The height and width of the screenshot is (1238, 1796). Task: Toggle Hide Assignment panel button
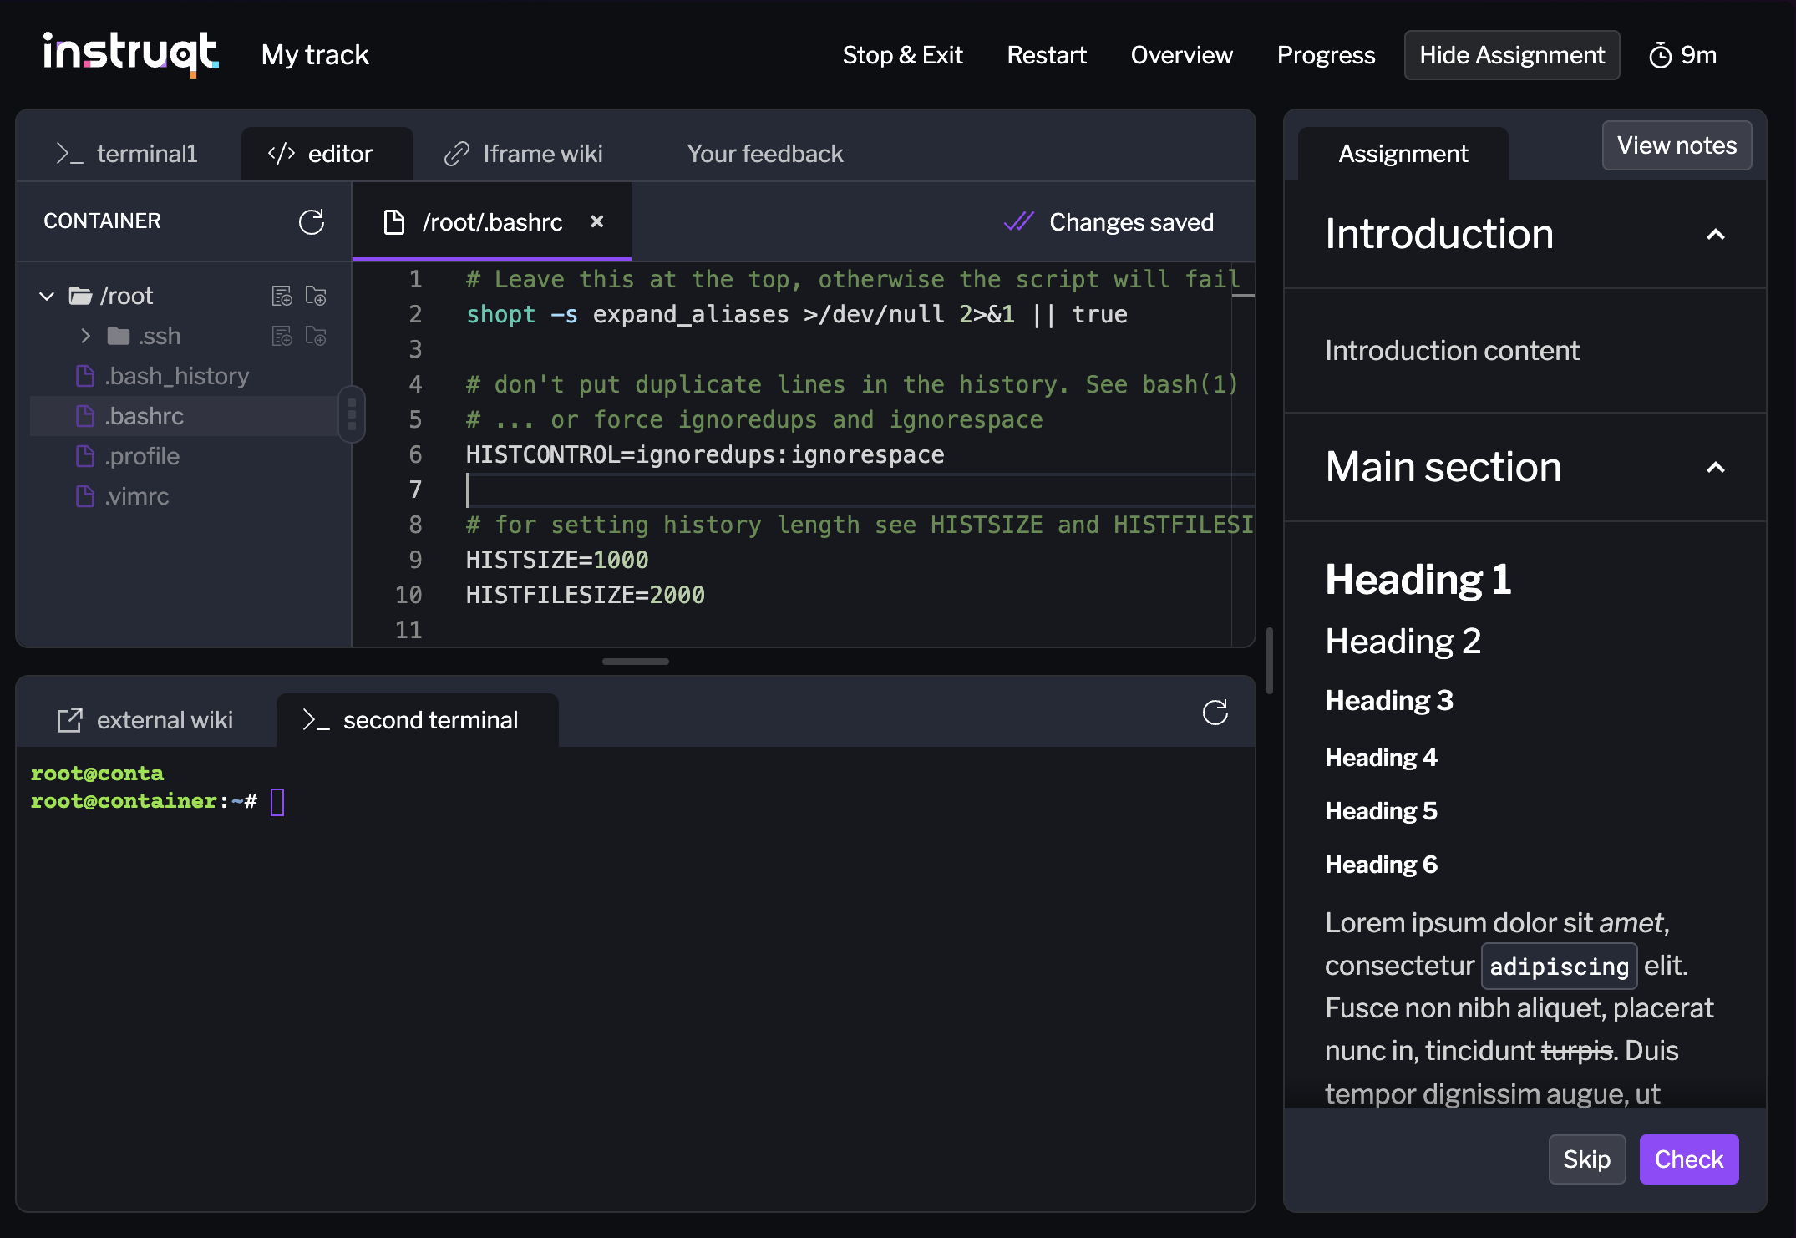pos(1511,55)
